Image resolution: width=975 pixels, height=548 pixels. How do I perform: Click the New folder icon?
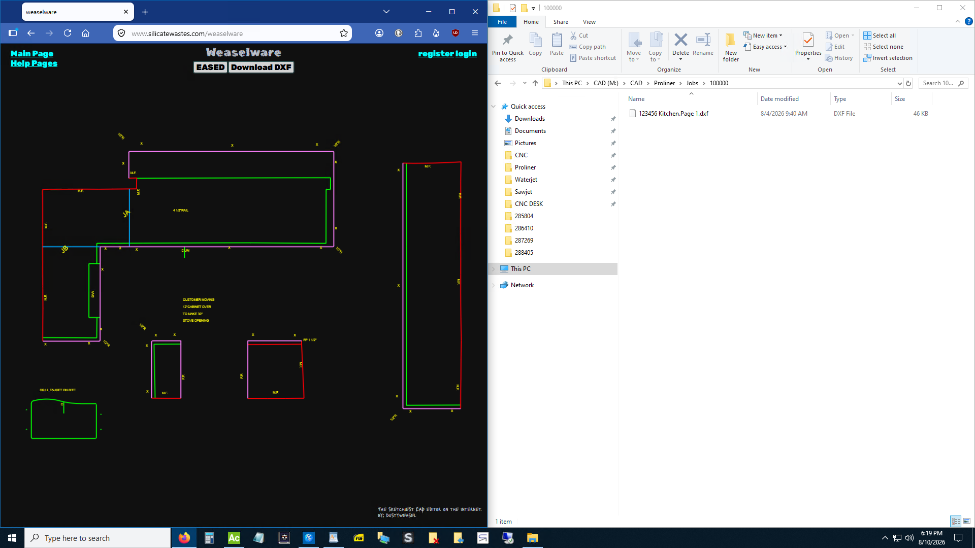pyautogui.click(x=731, y=40)
